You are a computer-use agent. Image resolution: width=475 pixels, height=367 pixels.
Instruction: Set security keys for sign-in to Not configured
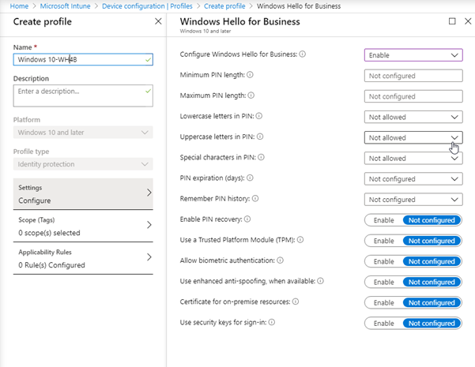click(432, 323)
